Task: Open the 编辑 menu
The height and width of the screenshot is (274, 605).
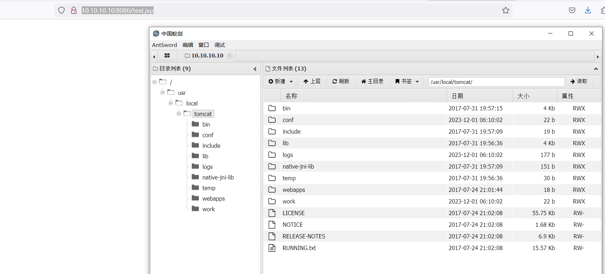Action: pyautogui.click(x=188, y=45)
